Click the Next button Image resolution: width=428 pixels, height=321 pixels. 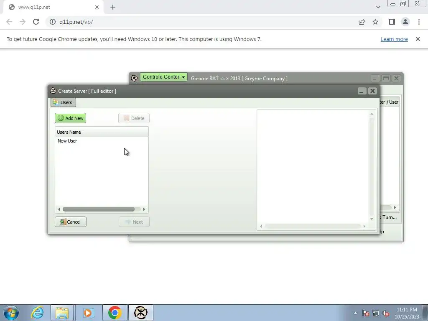[134, 222]
